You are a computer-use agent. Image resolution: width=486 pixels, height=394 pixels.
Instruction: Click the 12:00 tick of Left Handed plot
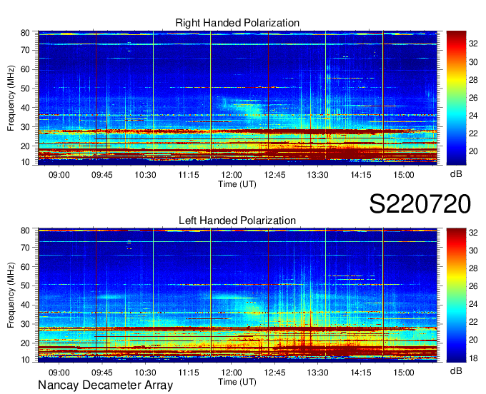[232, 373]
